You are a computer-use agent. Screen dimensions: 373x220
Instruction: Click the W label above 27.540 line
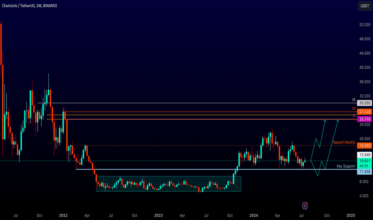click(354, 108)
